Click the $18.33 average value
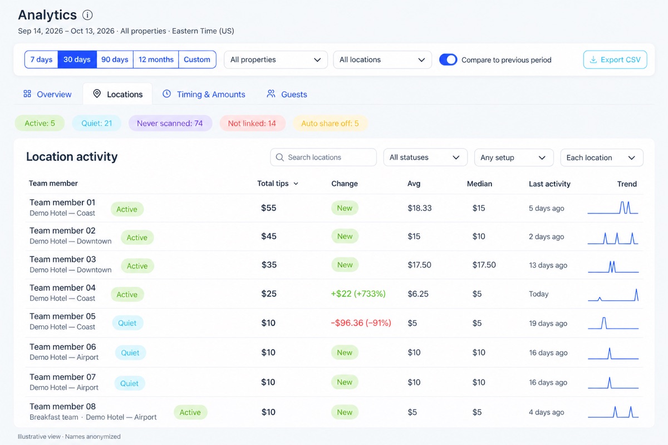668x445 pixels. [x=419, y=208]
